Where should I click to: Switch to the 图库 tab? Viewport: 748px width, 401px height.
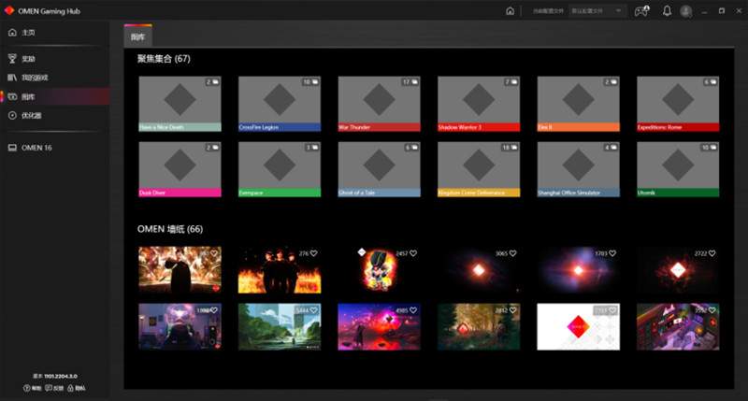(x=137, y=36)
